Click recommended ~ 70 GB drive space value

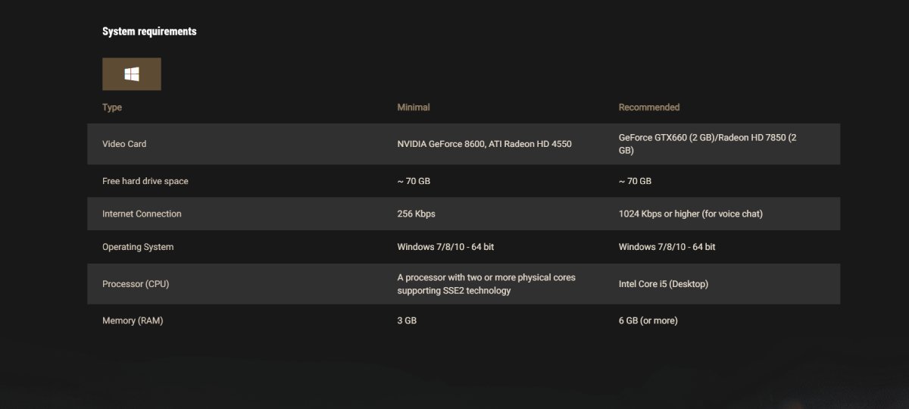click(x=635, y=181)
